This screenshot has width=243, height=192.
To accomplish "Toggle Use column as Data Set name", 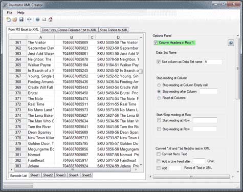I will pos(159,61).
